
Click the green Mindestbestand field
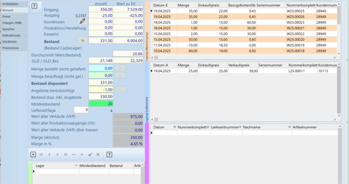(101, 104)
